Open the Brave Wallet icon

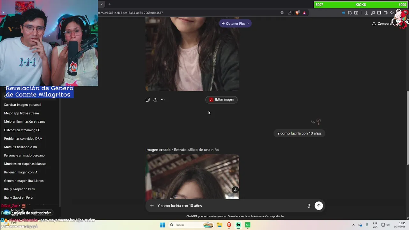(385, 13)
